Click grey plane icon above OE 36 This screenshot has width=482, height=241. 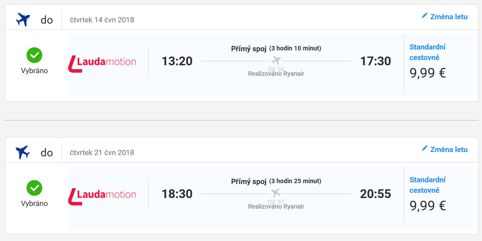(276, 60)
